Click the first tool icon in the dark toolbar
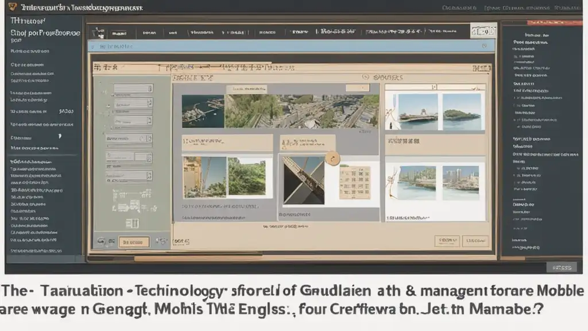588x331 pixels. click(x=100, y=33)
